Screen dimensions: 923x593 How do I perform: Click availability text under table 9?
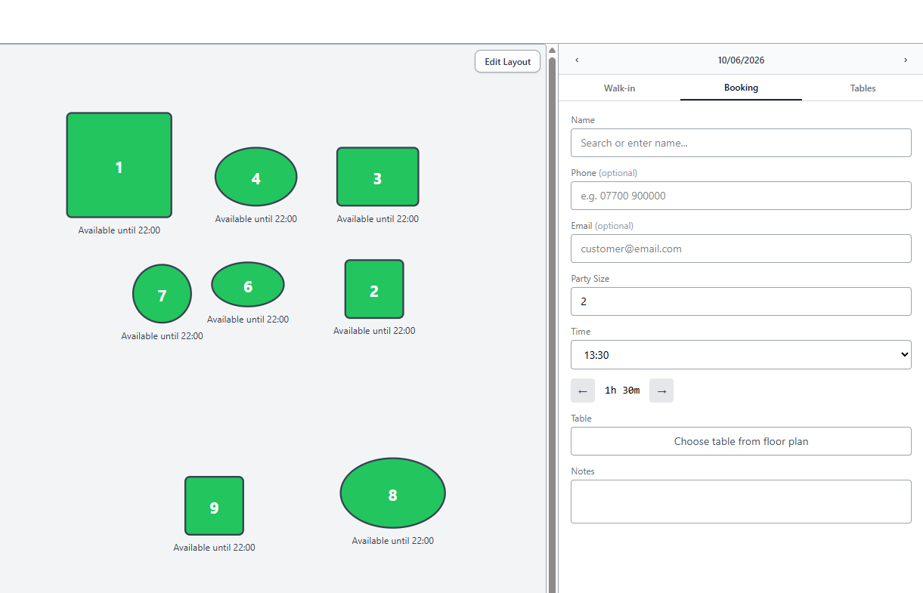(x=215, y=548)
